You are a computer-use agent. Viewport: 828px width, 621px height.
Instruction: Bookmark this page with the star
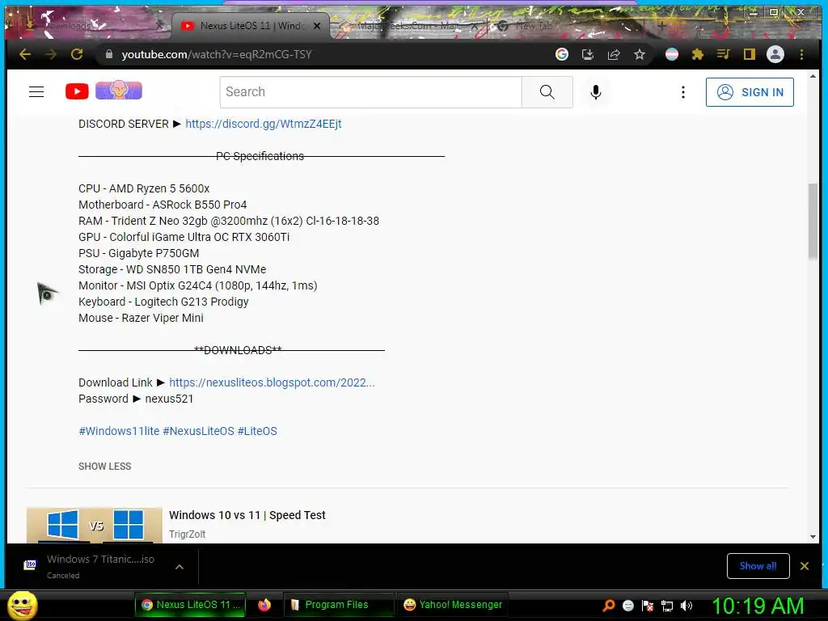tap(640, 54)
